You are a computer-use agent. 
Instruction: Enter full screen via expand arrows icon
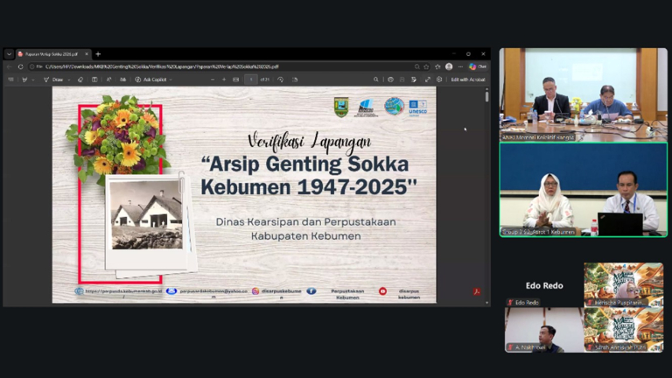tap(427, 80)
